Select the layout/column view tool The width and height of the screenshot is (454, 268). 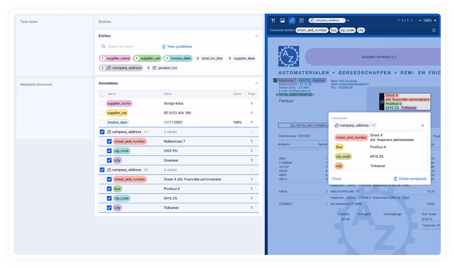click(301, 20)
